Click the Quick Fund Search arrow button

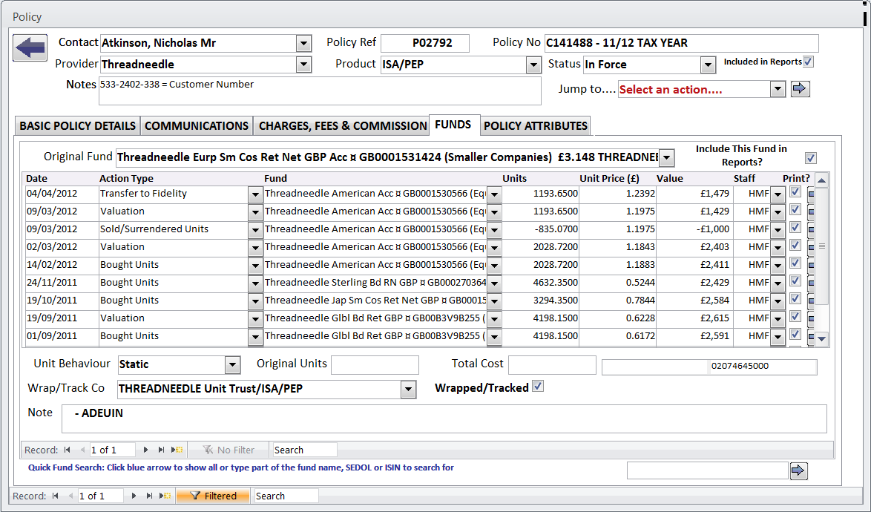pos(798,470)
